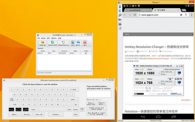Open 'HotKey Resolution Changer' article title
The width and height of the screenshot is (195, 122).
click(x=157, y=47)
